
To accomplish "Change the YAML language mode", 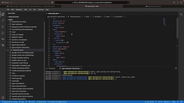I will tap(174, 102).
